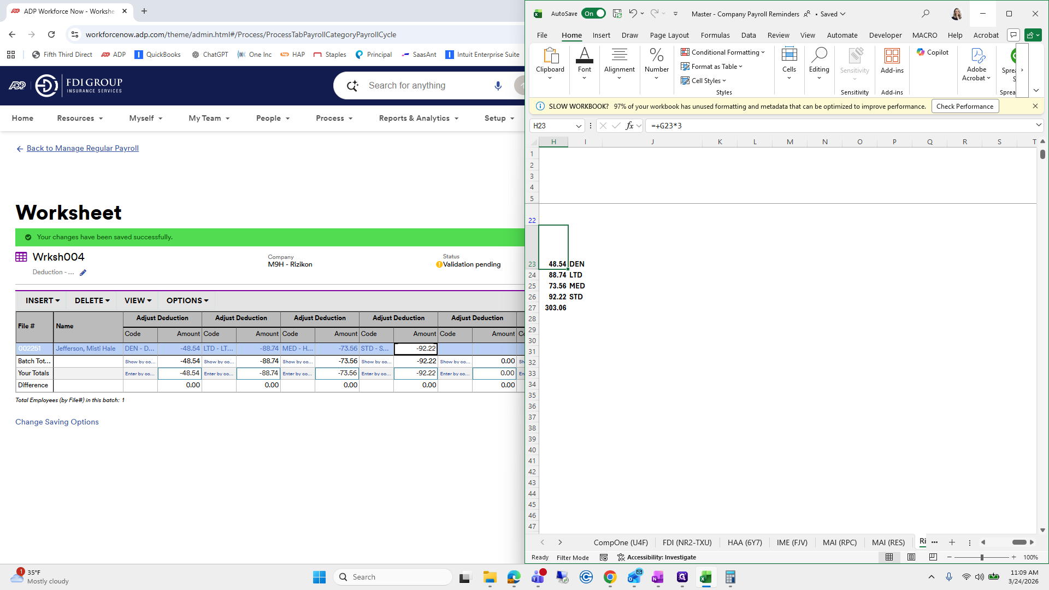This screenshot has width=1049, height=590.
Task: Expand the Name Box dropdown arrow
Action: [579, 126]
